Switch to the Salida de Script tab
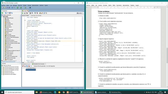Image resolution: width=168 pixels, height=94 pixels. [27, 64]
